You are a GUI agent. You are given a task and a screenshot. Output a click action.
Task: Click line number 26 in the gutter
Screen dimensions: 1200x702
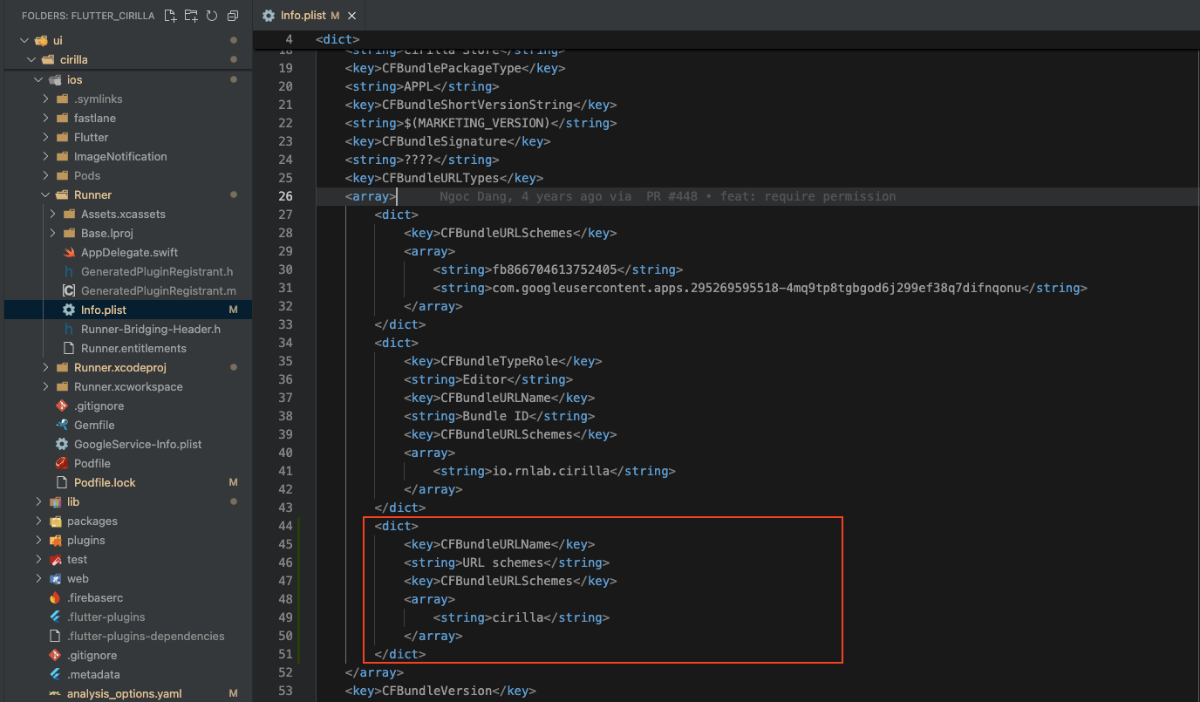[x=285, y=196]
